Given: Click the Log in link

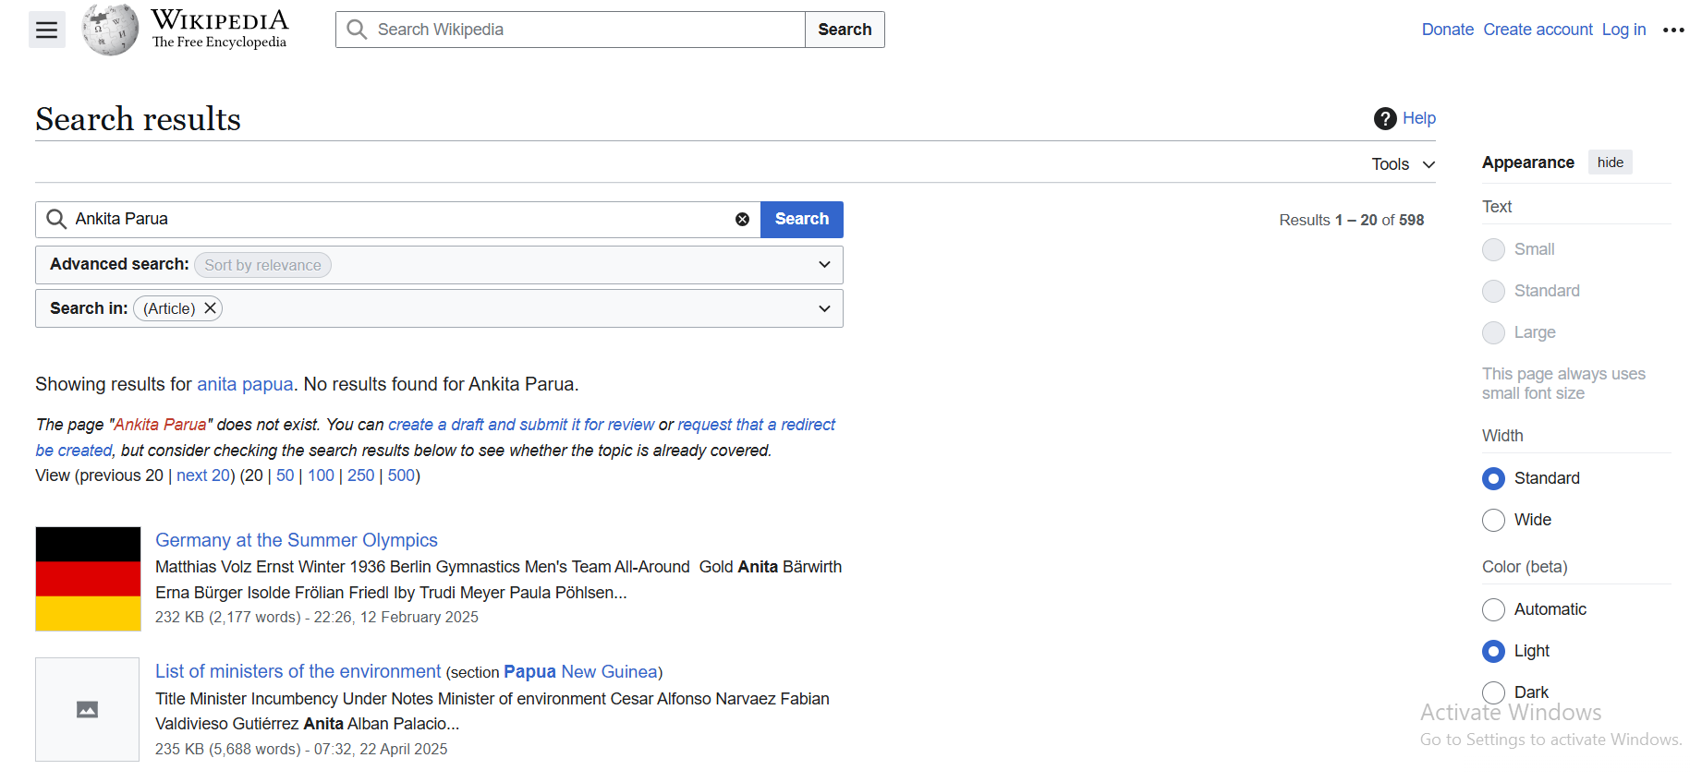Looking at the screenshot, I should [x=1623, y=30].
